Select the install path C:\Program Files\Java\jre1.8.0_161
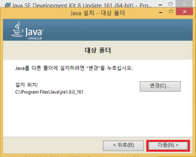 49,92
